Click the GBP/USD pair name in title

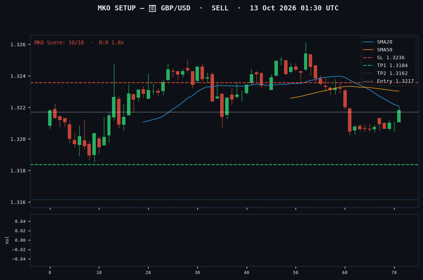176,8
